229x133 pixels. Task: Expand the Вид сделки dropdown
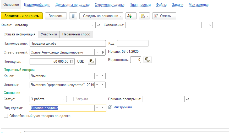click(x=97, y=108)
